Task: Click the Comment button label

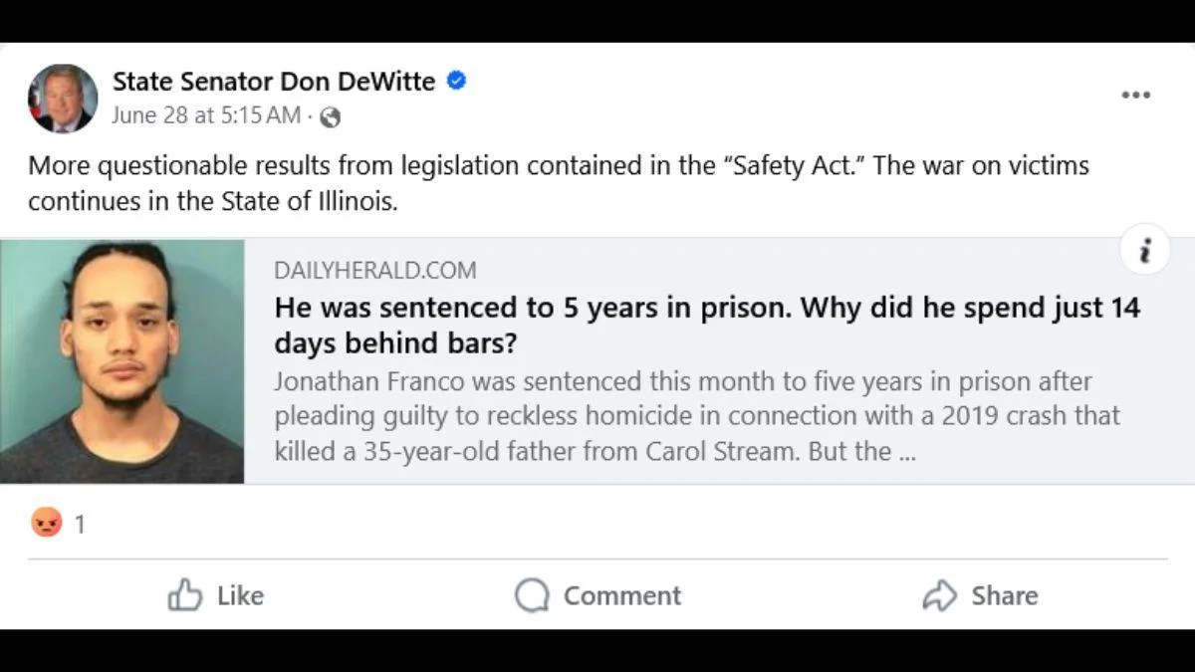Action: pos(622,595)
